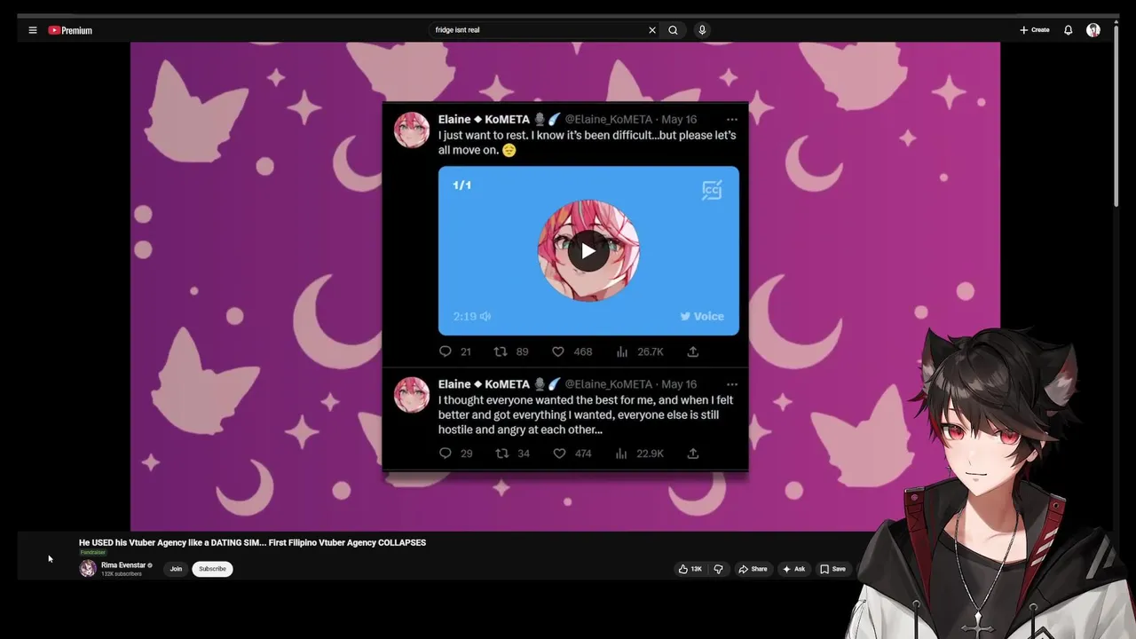Click the 'I just want to rest' tweet text

click(x=587, y=143)
